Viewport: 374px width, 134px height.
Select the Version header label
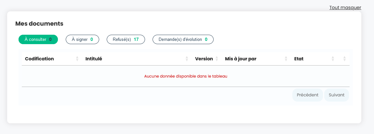pyautogui.click(x=204, y=59)
